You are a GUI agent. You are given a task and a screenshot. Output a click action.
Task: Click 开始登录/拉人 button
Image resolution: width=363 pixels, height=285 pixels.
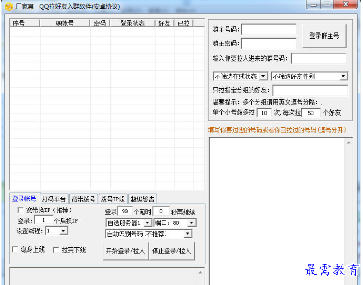coord(125,251)
